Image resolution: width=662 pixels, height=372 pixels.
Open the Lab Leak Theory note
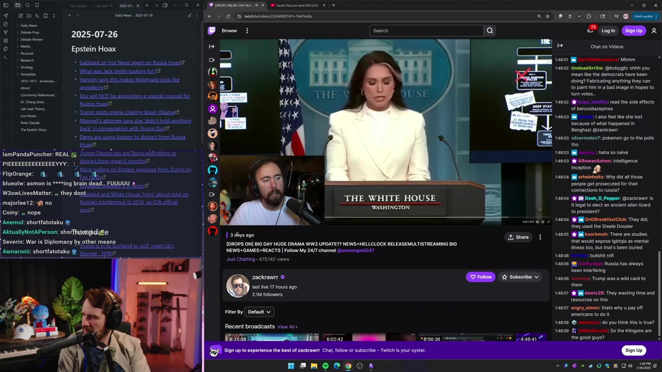click(x=33, y=109)
